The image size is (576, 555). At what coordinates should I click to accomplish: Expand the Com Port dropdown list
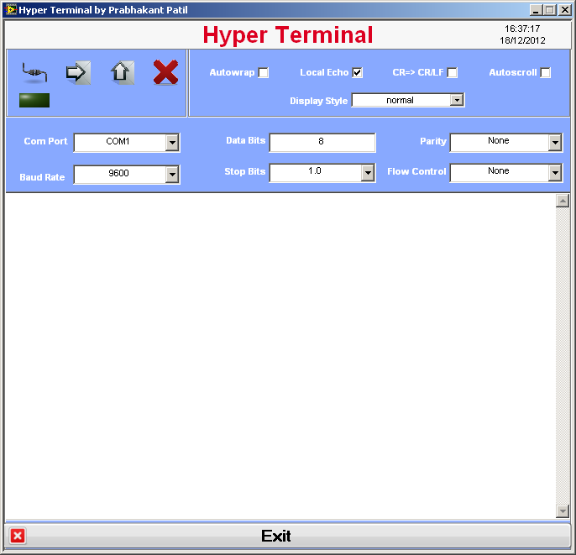(x=172, y=142)
